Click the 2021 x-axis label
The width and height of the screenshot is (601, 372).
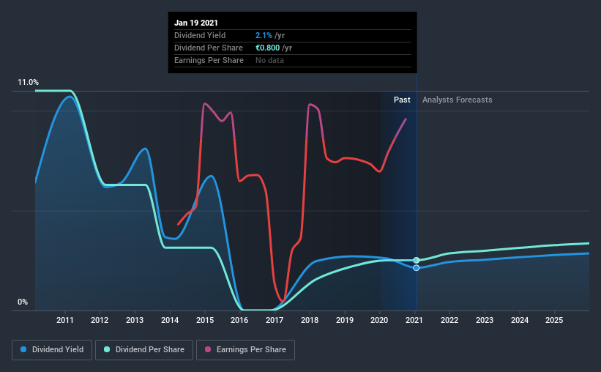(414, 320)
